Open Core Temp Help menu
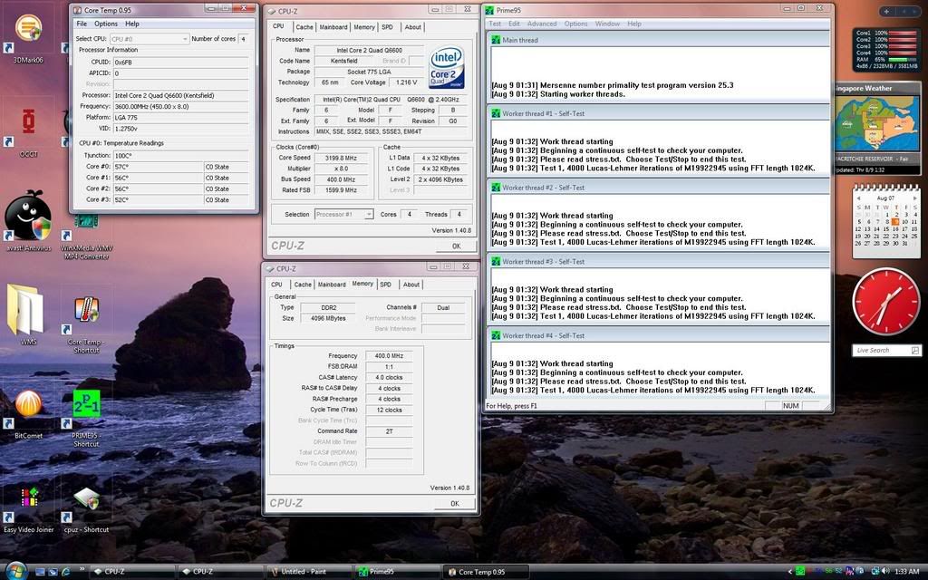 132,24
